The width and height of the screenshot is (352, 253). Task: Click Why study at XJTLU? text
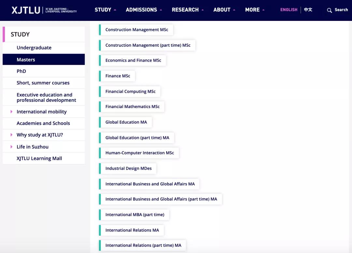click(40, 135)
